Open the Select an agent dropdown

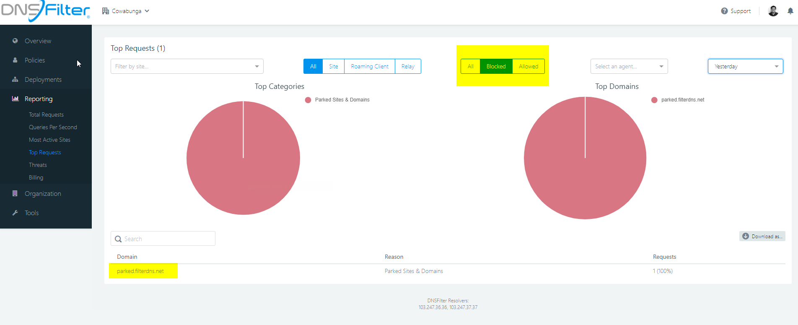coord(629,66)
